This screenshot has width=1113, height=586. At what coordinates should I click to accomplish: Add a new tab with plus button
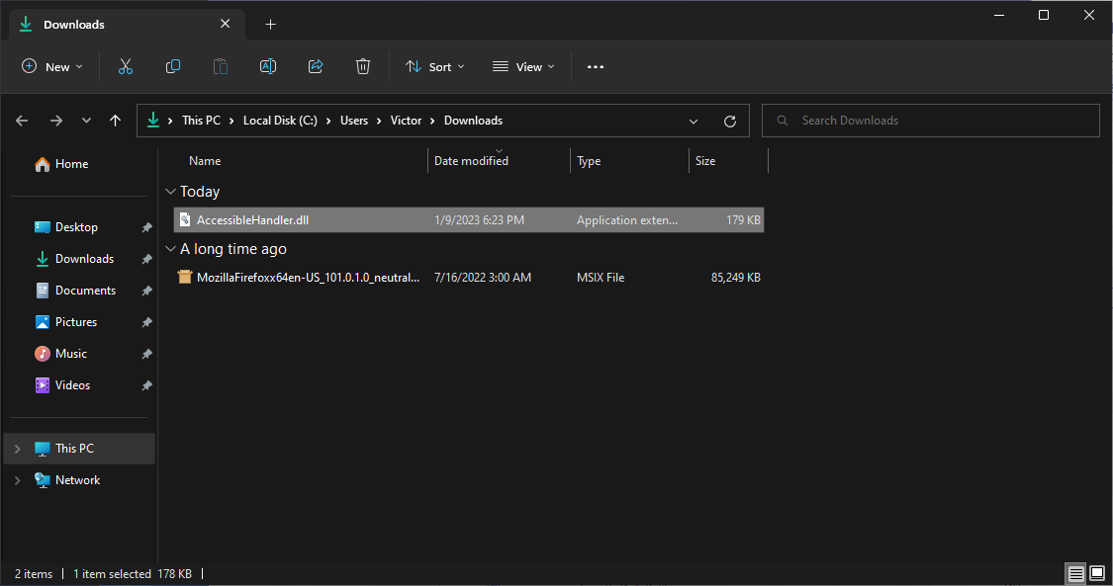click(x=270, y=24)
